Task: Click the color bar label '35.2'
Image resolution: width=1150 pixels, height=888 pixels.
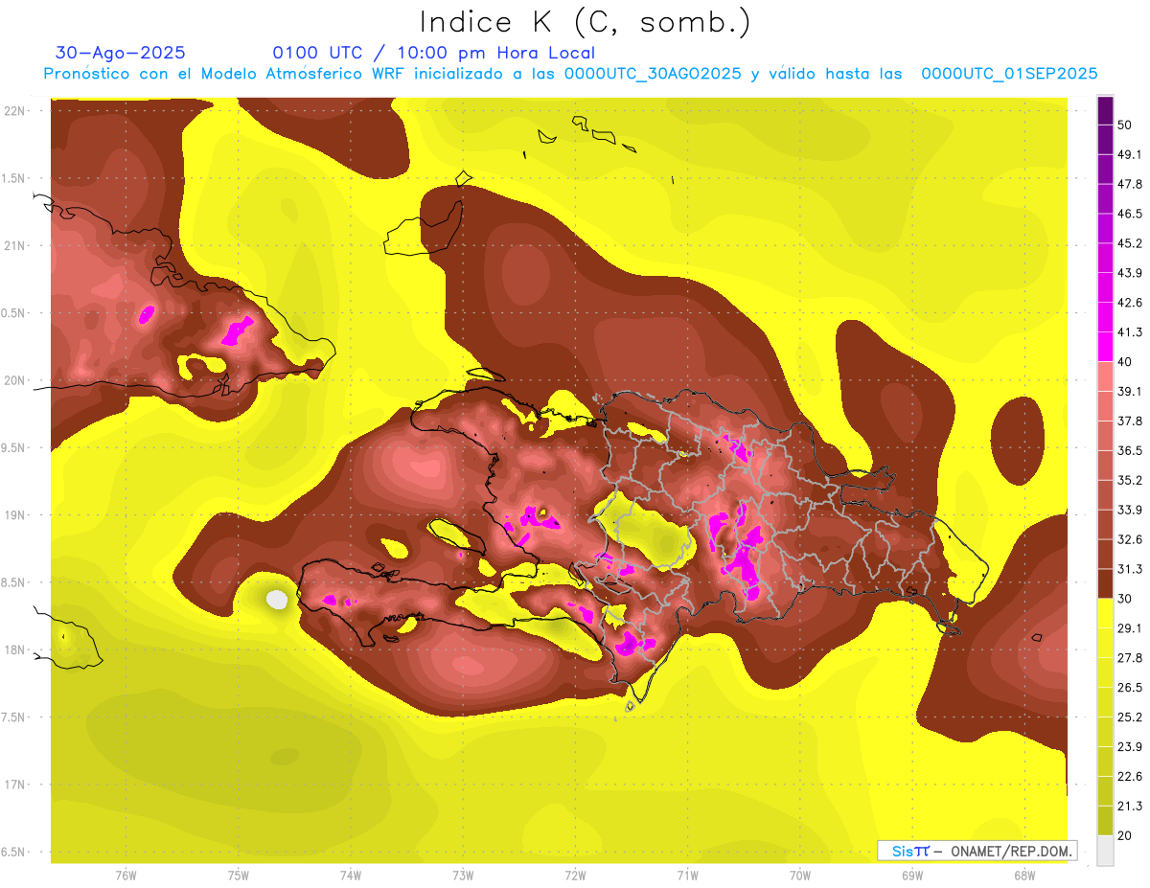Action: (x=1129, y=480)
